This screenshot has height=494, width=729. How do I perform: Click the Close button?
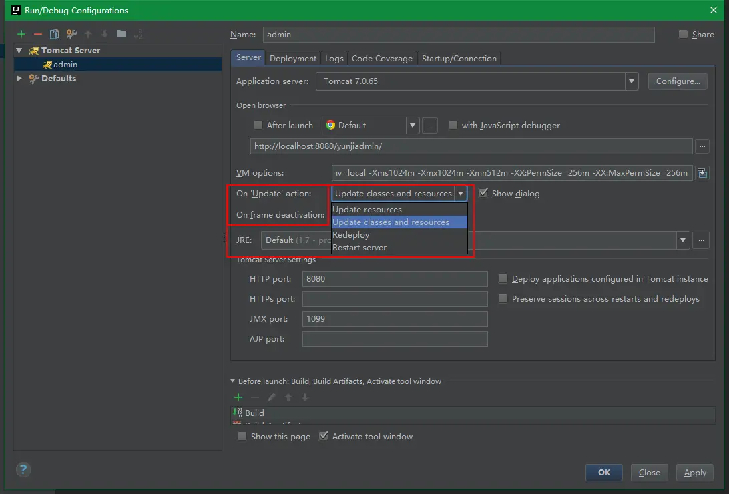tap(649, 472)
